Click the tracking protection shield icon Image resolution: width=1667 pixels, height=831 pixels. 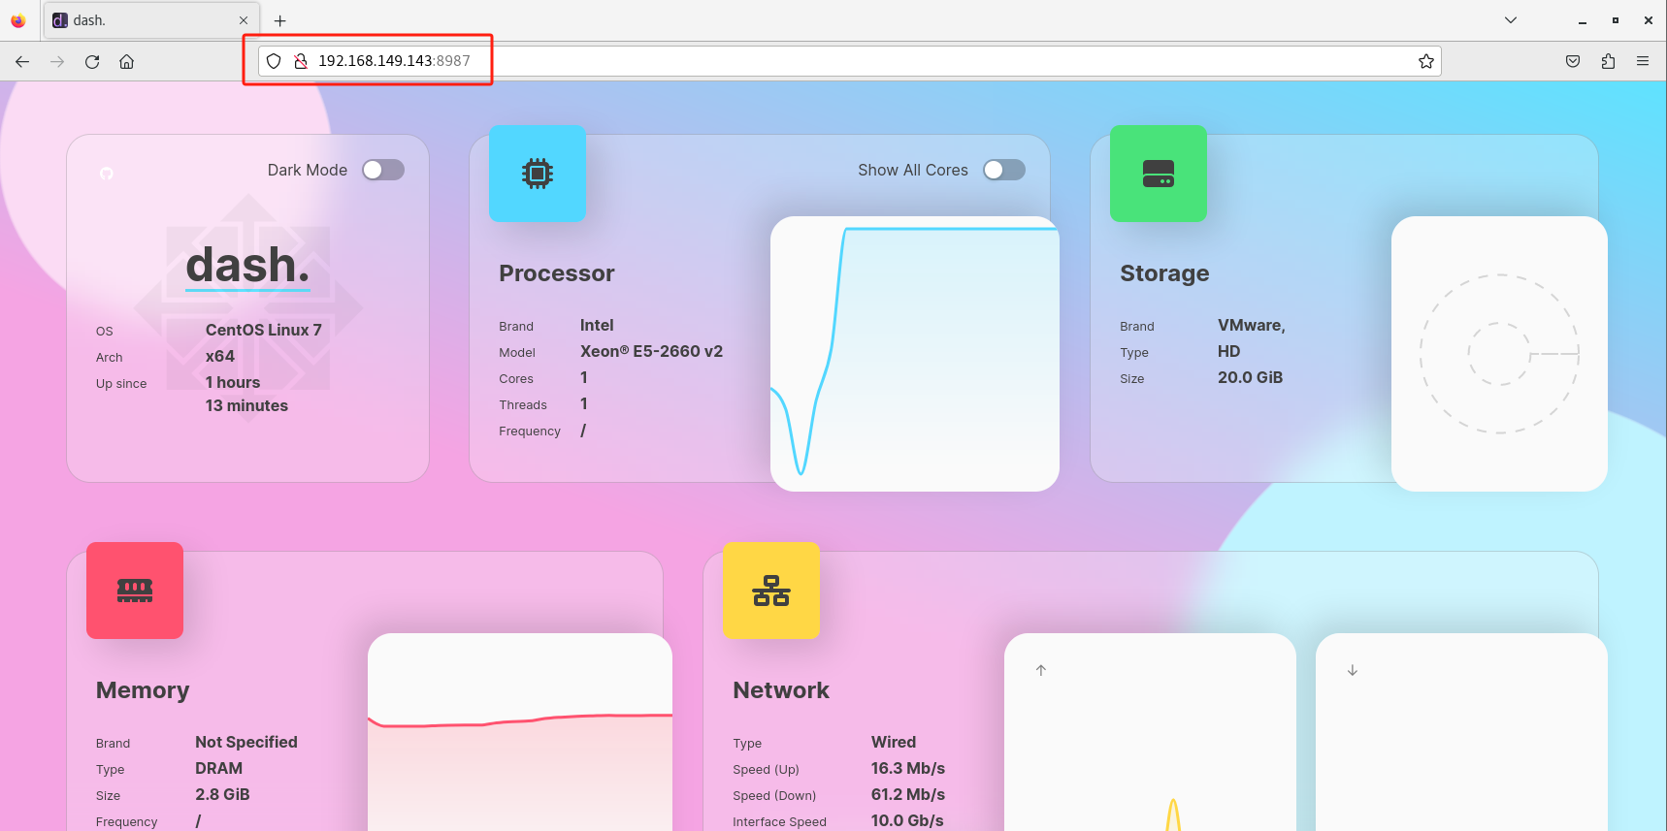coord(274,61)
